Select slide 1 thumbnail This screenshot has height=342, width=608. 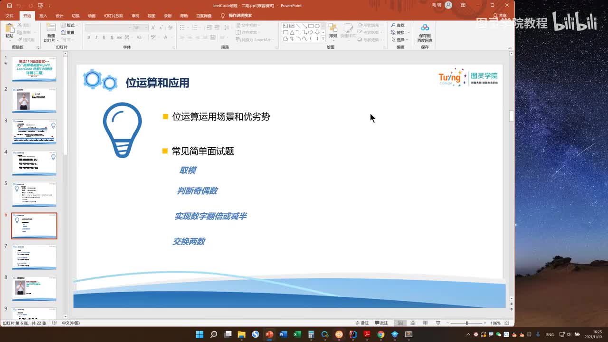[34, 69]
